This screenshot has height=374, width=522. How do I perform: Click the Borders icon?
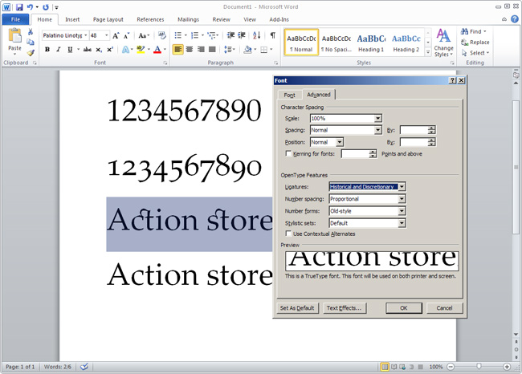[263, 50]
